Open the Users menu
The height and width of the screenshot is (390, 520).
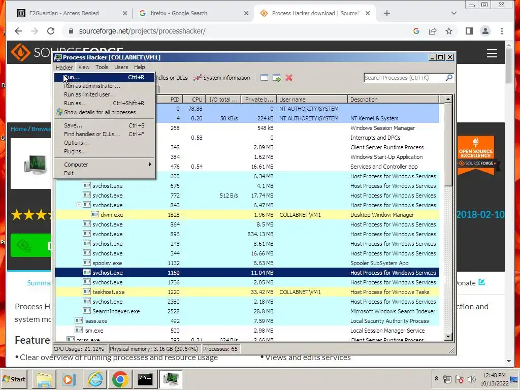[x=121, y=67]
